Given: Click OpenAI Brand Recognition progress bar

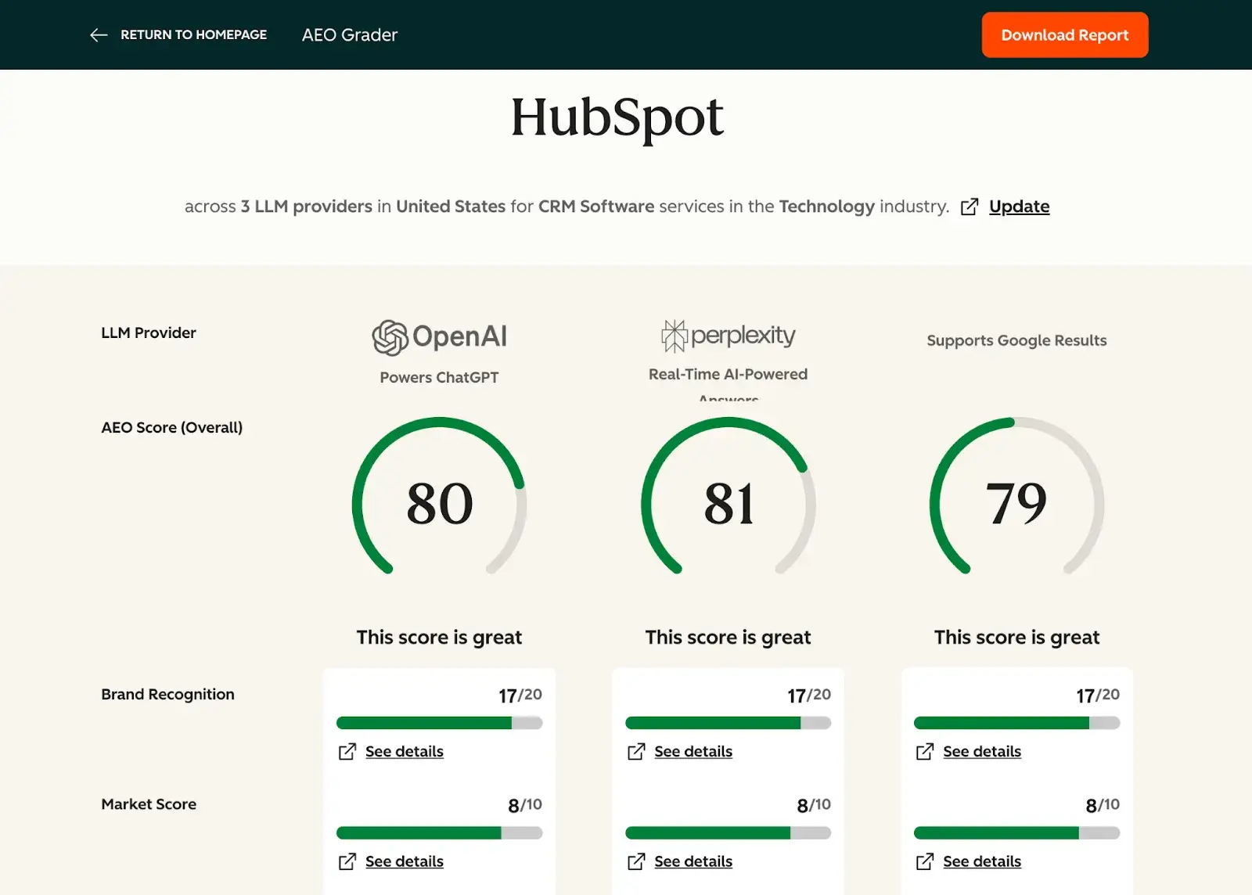Looking at the screenshot, I should coord(439,723).
